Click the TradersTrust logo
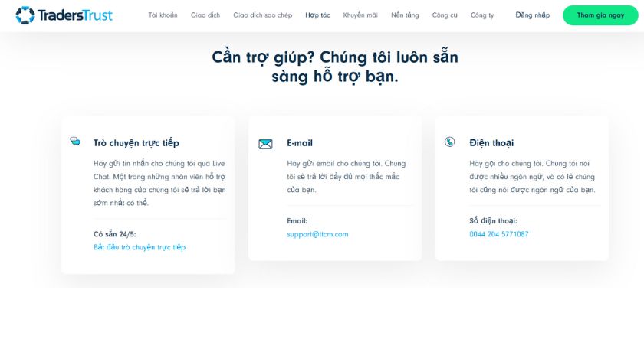The height and width of the screenshot is (362, 644). pos(64,15)
